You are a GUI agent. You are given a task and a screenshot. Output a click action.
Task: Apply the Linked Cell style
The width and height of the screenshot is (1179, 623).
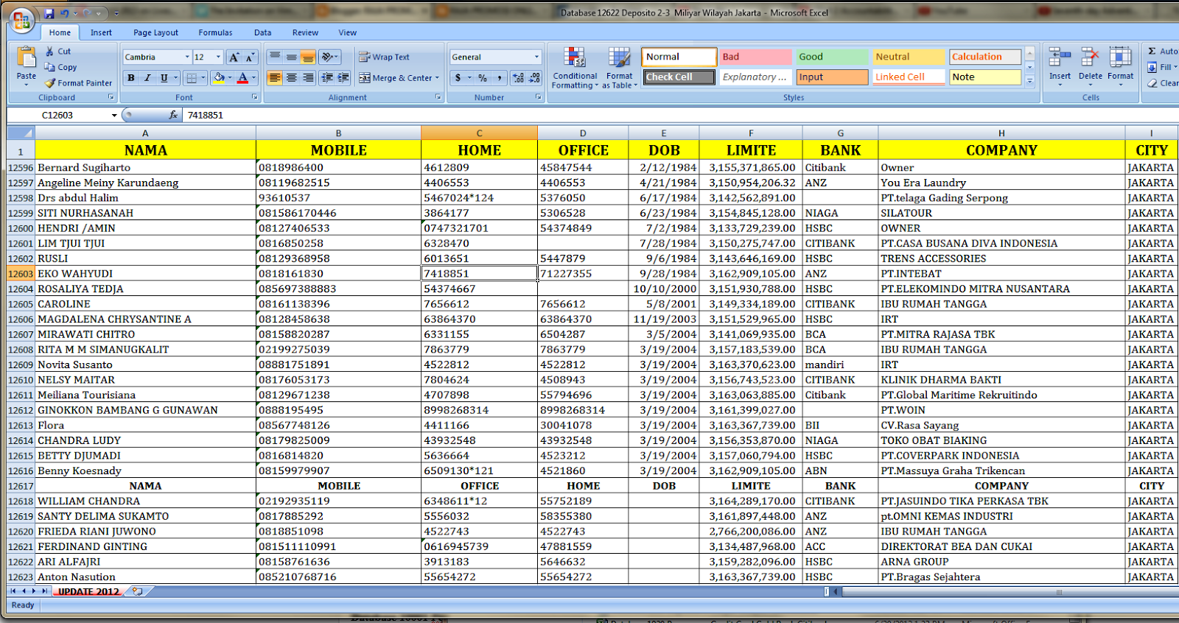click(909, 77)
